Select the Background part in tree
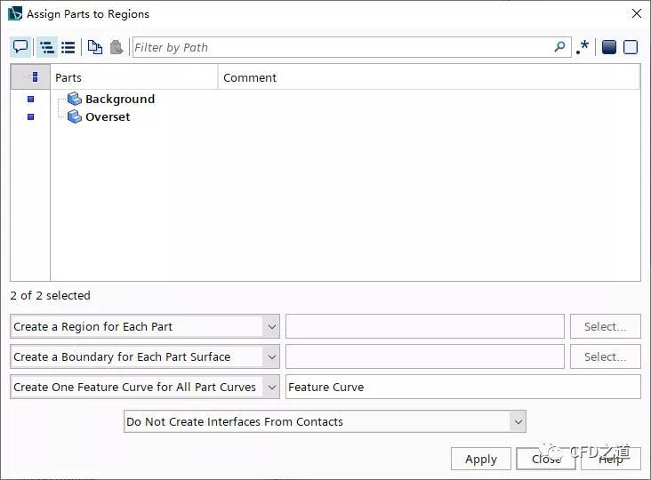This screenshot has height=480, width=651. [x=120, y=99]
